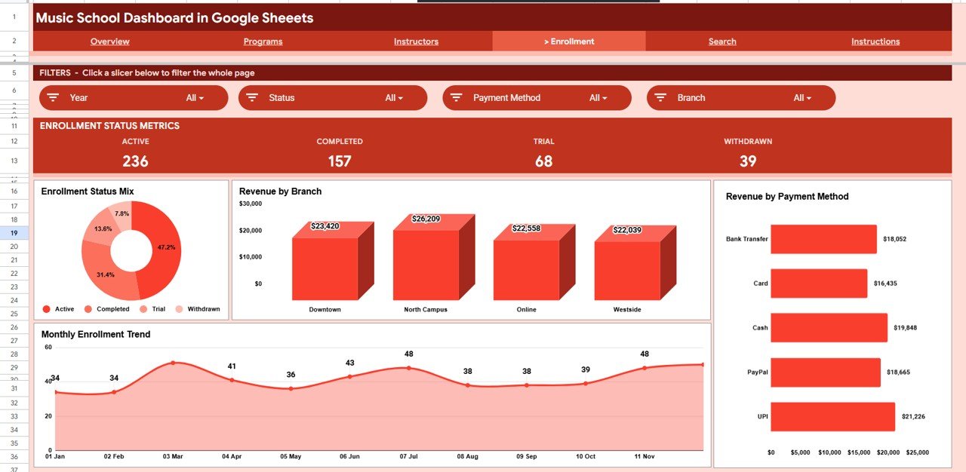Click the $21,226 UPI value label
This screenshot has height=472, width=966.
[913, 417]
